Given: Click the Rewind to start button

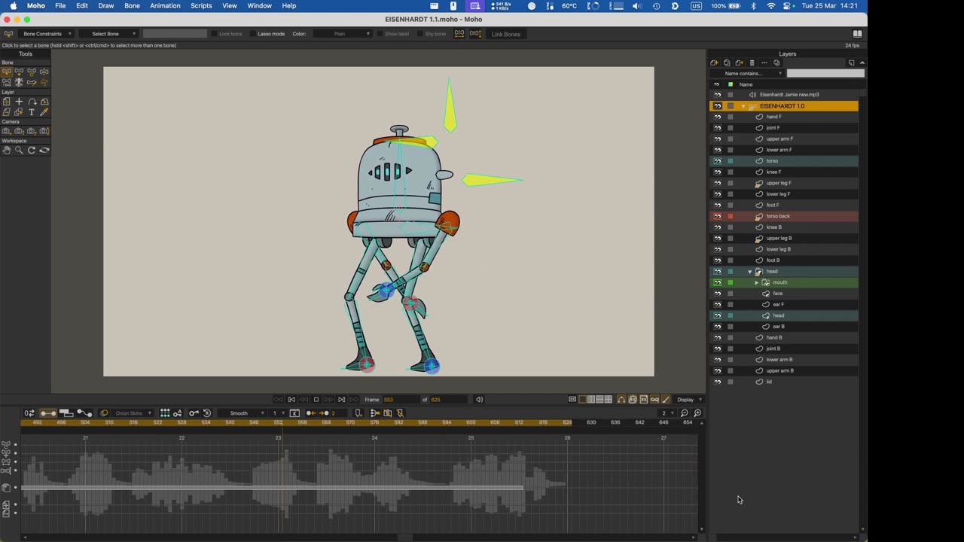Looking at the screenshot, I should [291, 400].
